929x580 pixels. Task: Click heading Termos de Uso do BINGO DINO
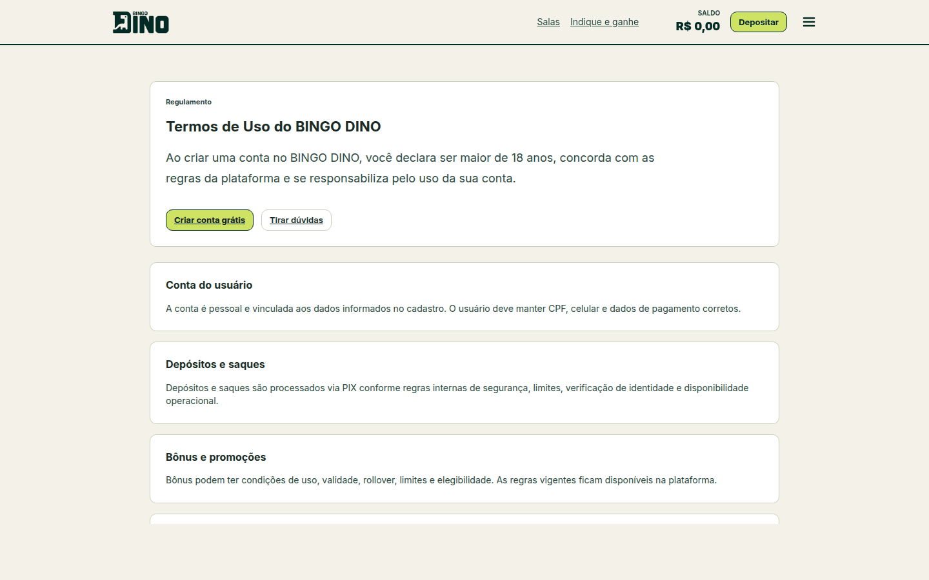coord(274,126)
